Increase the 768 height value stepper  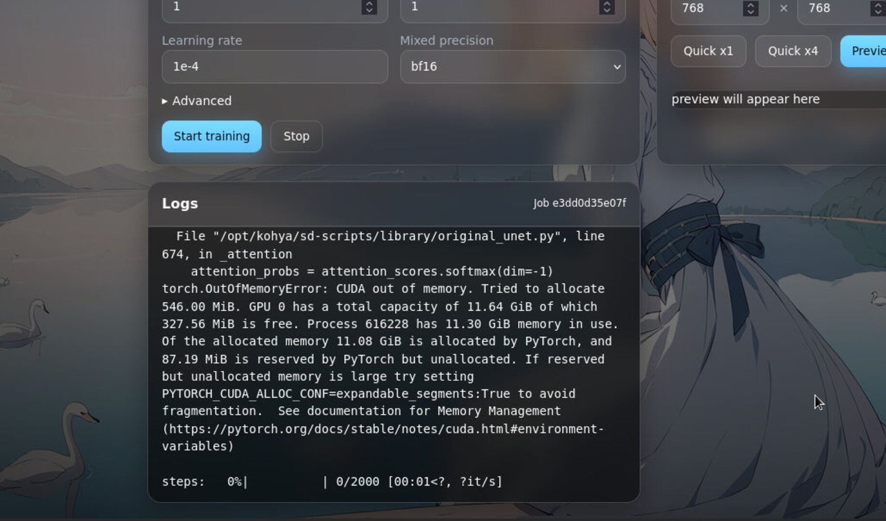[879, 5]
